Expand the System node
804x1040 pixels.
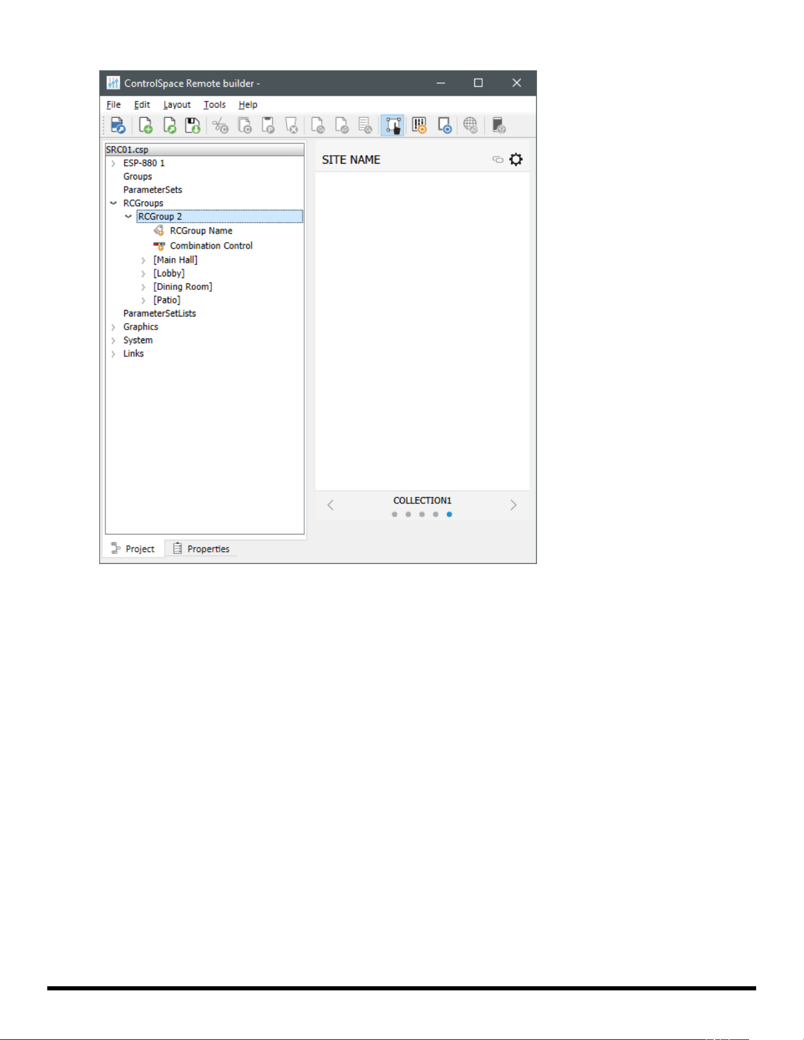[113, 341]
